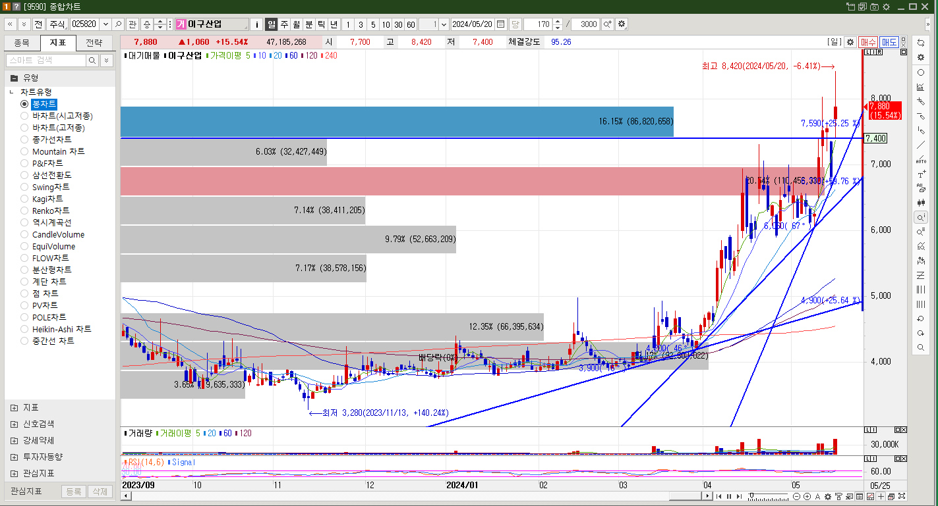Adjust the zoom slider in bottom bar
The image size is (938, 506).
(752, 495)
